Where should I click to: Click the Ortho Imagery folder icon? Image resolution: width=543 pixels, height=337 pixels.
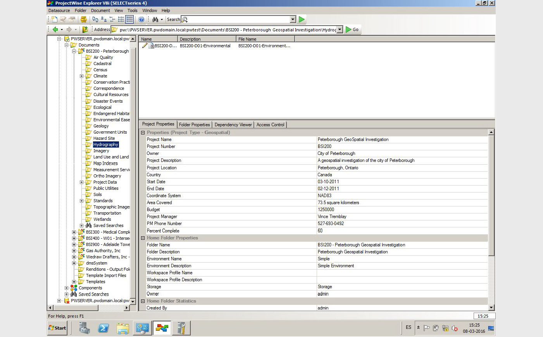pos(89,176)
